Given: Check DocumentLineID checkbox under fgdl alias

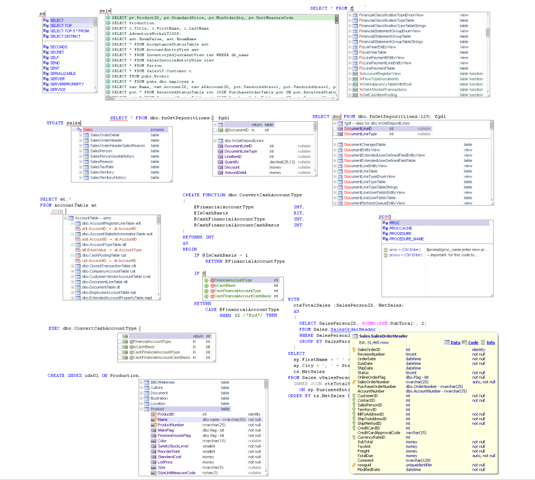Looking at the screenshot, I should [335, 129].
